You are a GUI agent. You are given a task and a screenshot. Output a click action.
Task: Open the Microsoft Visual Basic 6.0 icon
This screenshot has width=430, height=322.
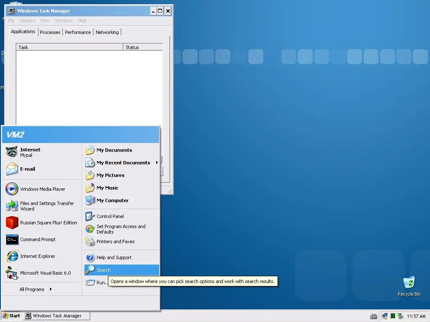12,273
